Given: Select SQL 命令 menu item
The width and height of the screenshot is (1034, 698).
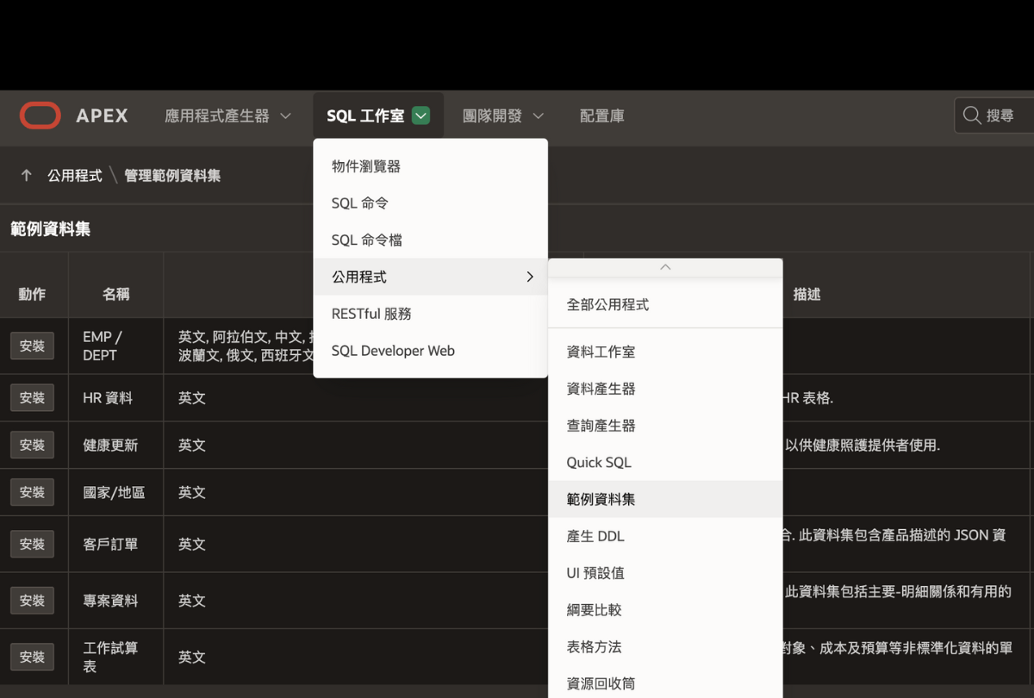Looking at the screenshot, I should pos(431,203).
